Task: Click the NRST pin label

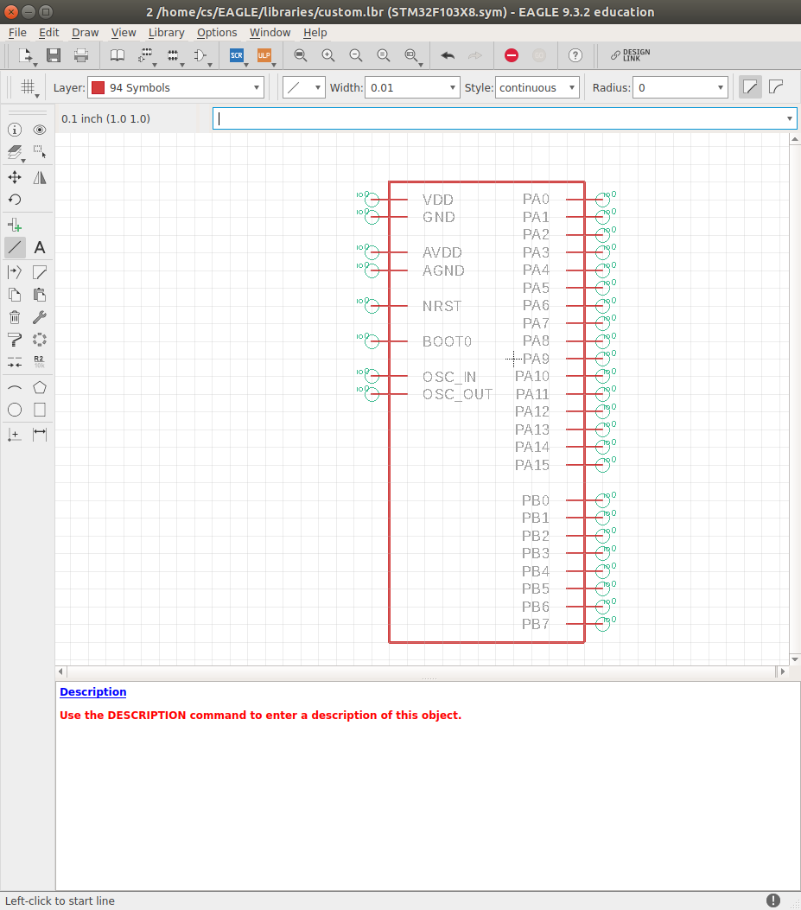Action: pyautogui.click(x=442, y=306)
